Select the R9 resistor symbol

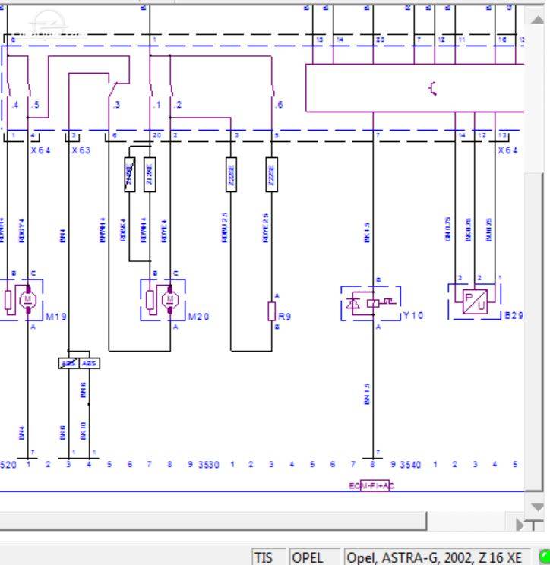(x=272, y=311)
